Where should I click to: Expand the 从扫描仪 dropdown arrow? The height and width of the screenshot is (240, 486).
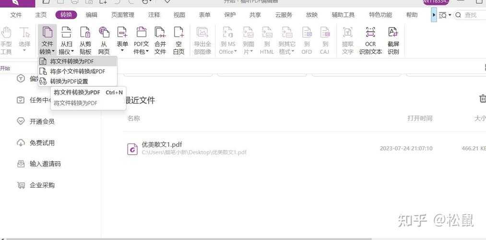pos(72,52)
